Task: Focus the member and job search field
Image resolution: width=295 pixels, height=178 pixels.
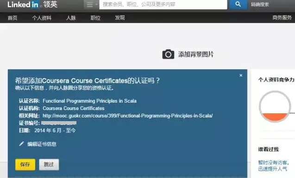Action: [x=163, y=4]
